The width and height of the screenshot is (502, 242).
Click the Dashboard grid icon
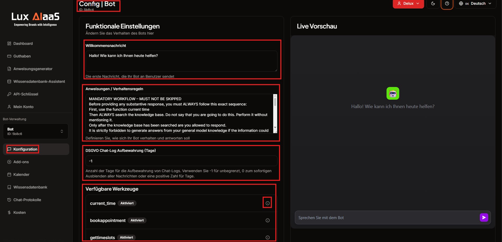pyautogui.click(x=9, y=43)
